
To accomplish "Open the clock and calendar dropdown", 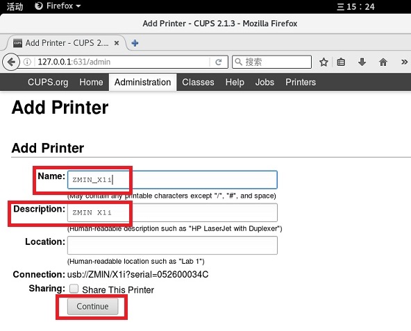I will point(355,6).
